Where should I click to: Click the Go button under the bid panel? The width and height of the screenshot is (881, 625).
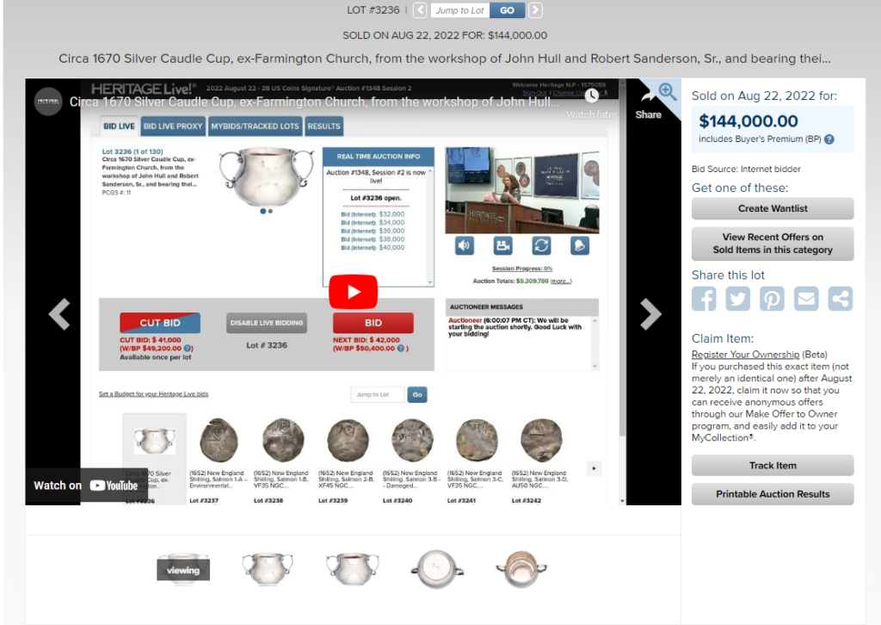417,394
